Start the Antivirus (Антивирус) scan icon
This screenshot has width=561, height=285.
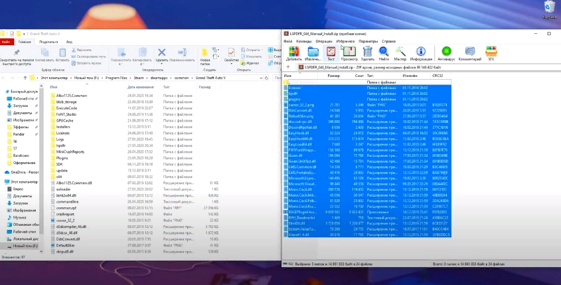tap(446, 53)
